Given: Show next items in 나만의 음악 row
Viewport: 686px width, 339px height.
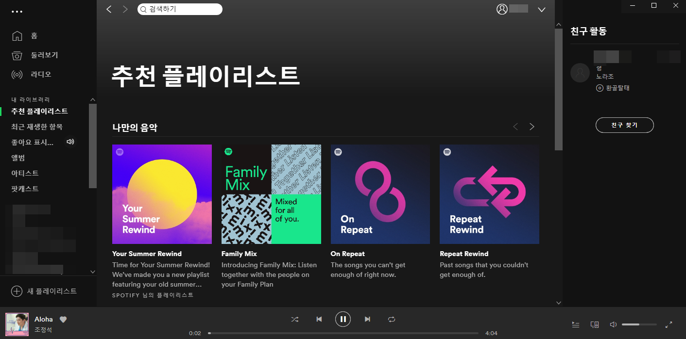Looking at the screenshot, I should pos(532,127).
